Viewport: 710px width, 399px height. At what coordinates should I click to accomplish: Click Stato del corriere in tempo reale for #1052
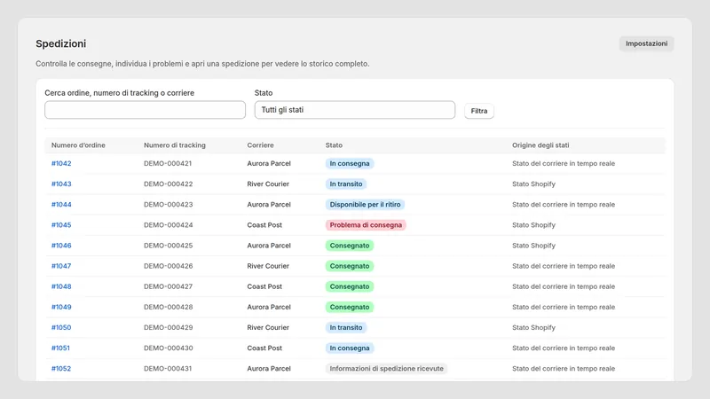[x=564, y=368]
